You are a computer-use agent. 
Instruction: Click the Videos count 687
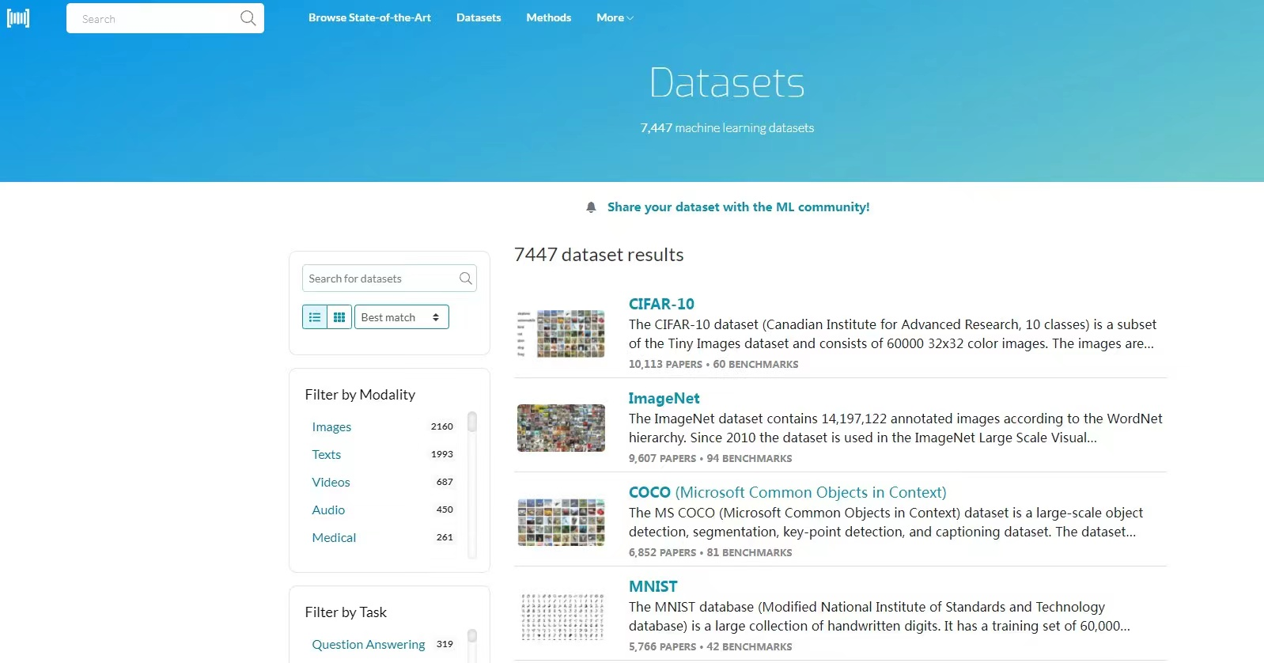(x=445, y=482)
